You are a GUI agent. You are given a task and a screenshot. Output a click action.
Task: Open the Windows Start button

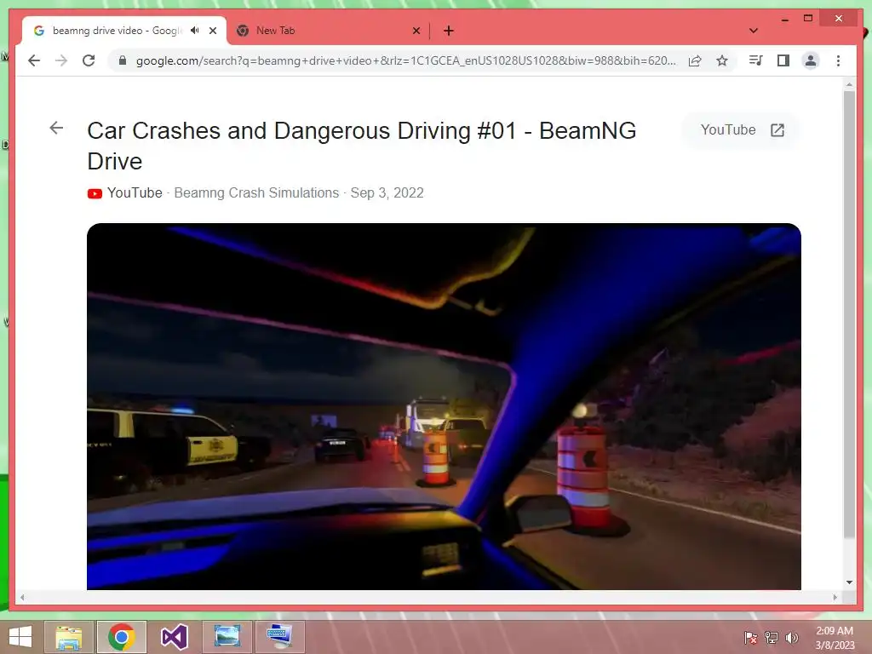(x=20, y=637)
